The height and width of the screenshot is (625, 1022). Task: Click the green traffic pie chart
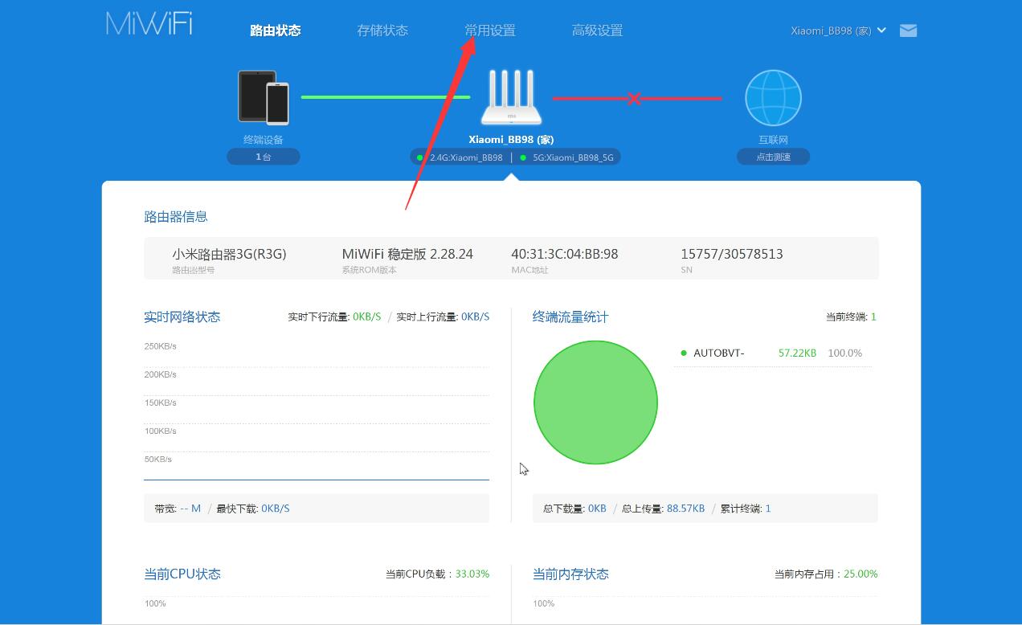(595, 402)
